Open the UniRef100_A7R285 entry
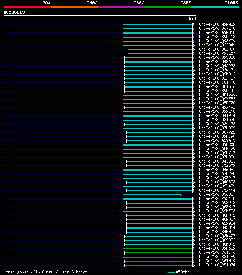 tap(217, 174)
